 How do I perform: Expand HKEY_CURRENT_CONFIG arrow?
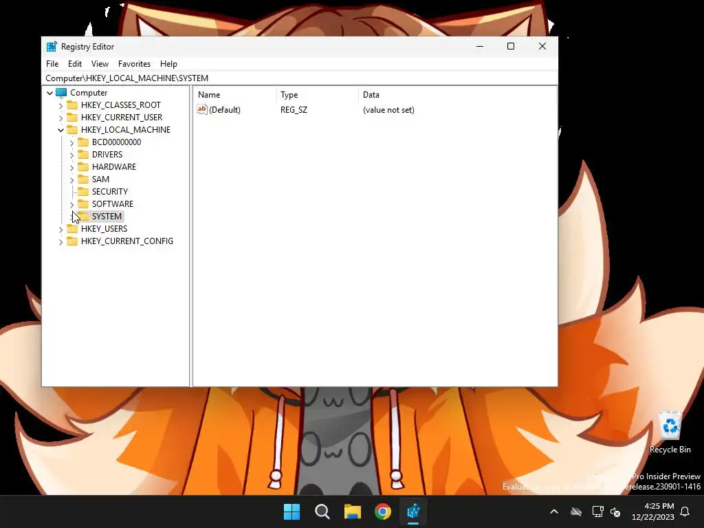(x=60, y=241)
